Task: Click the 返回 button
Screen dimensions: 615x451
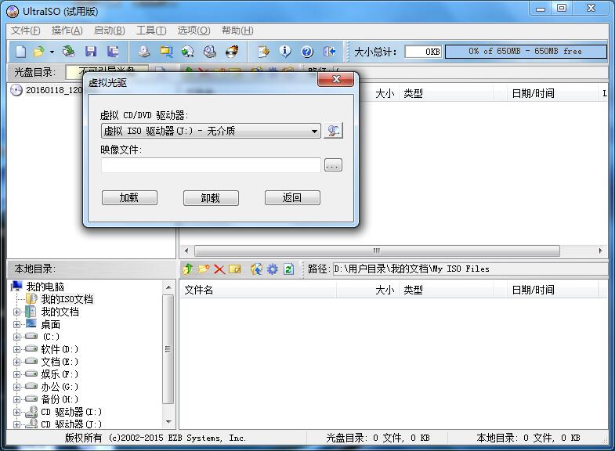Action: pos(292,197)
